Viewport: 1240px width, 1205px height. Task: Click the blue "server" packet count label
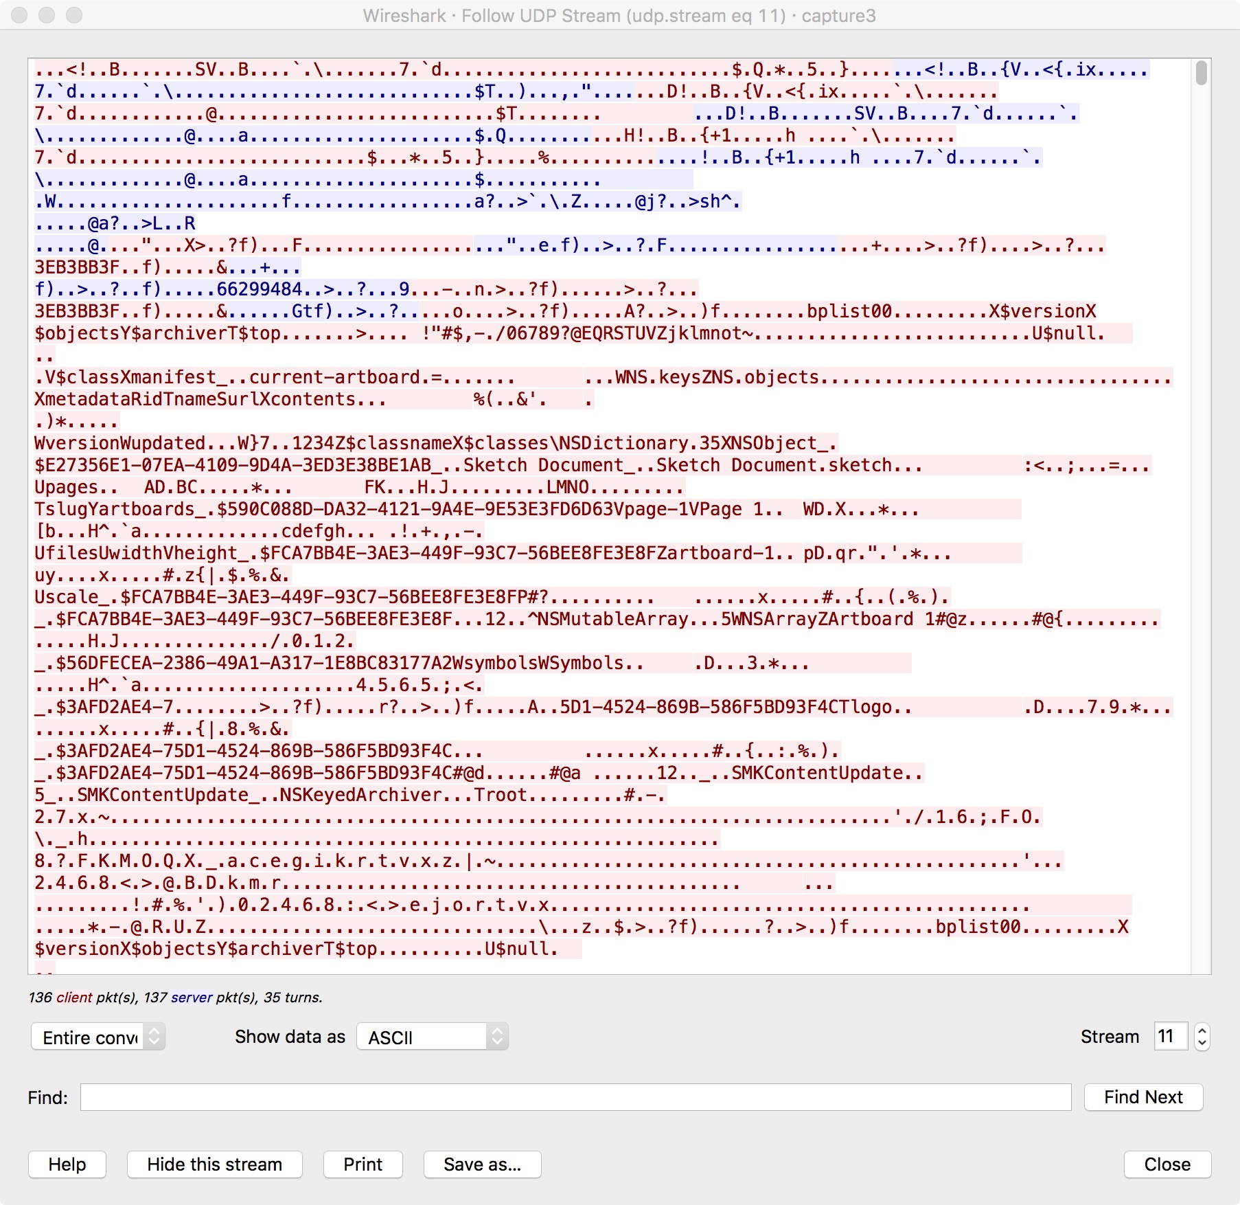tap(191, 998)
